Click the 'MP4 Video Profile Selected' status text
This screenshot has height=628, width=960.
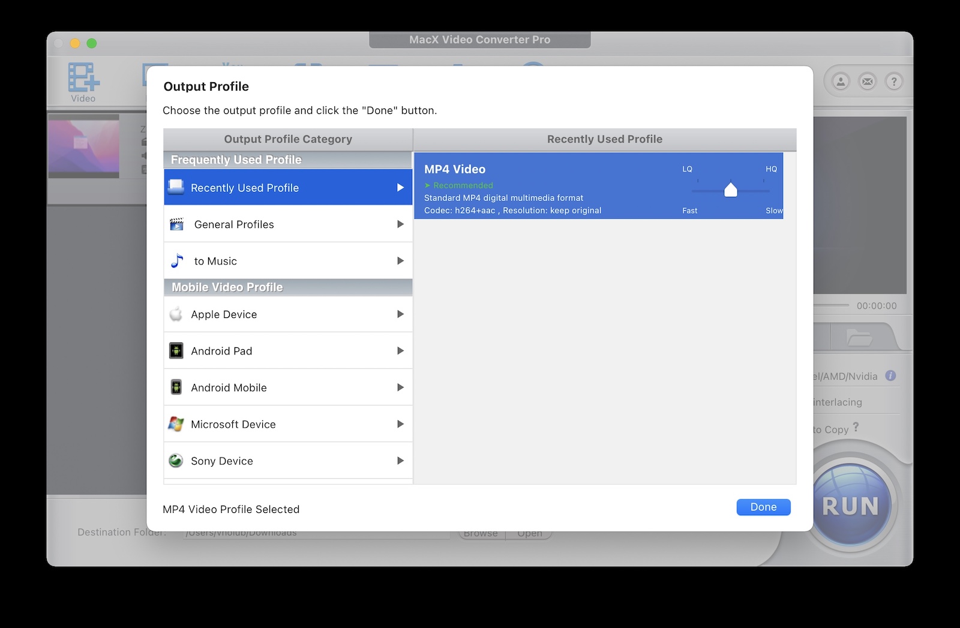tap(231, 509)
